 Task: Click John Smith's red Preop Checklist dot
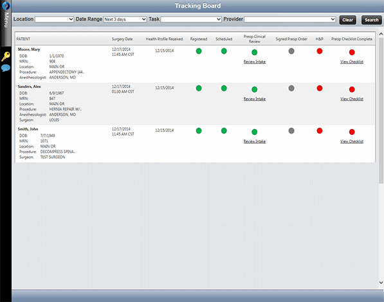click(x=352, y=132)
